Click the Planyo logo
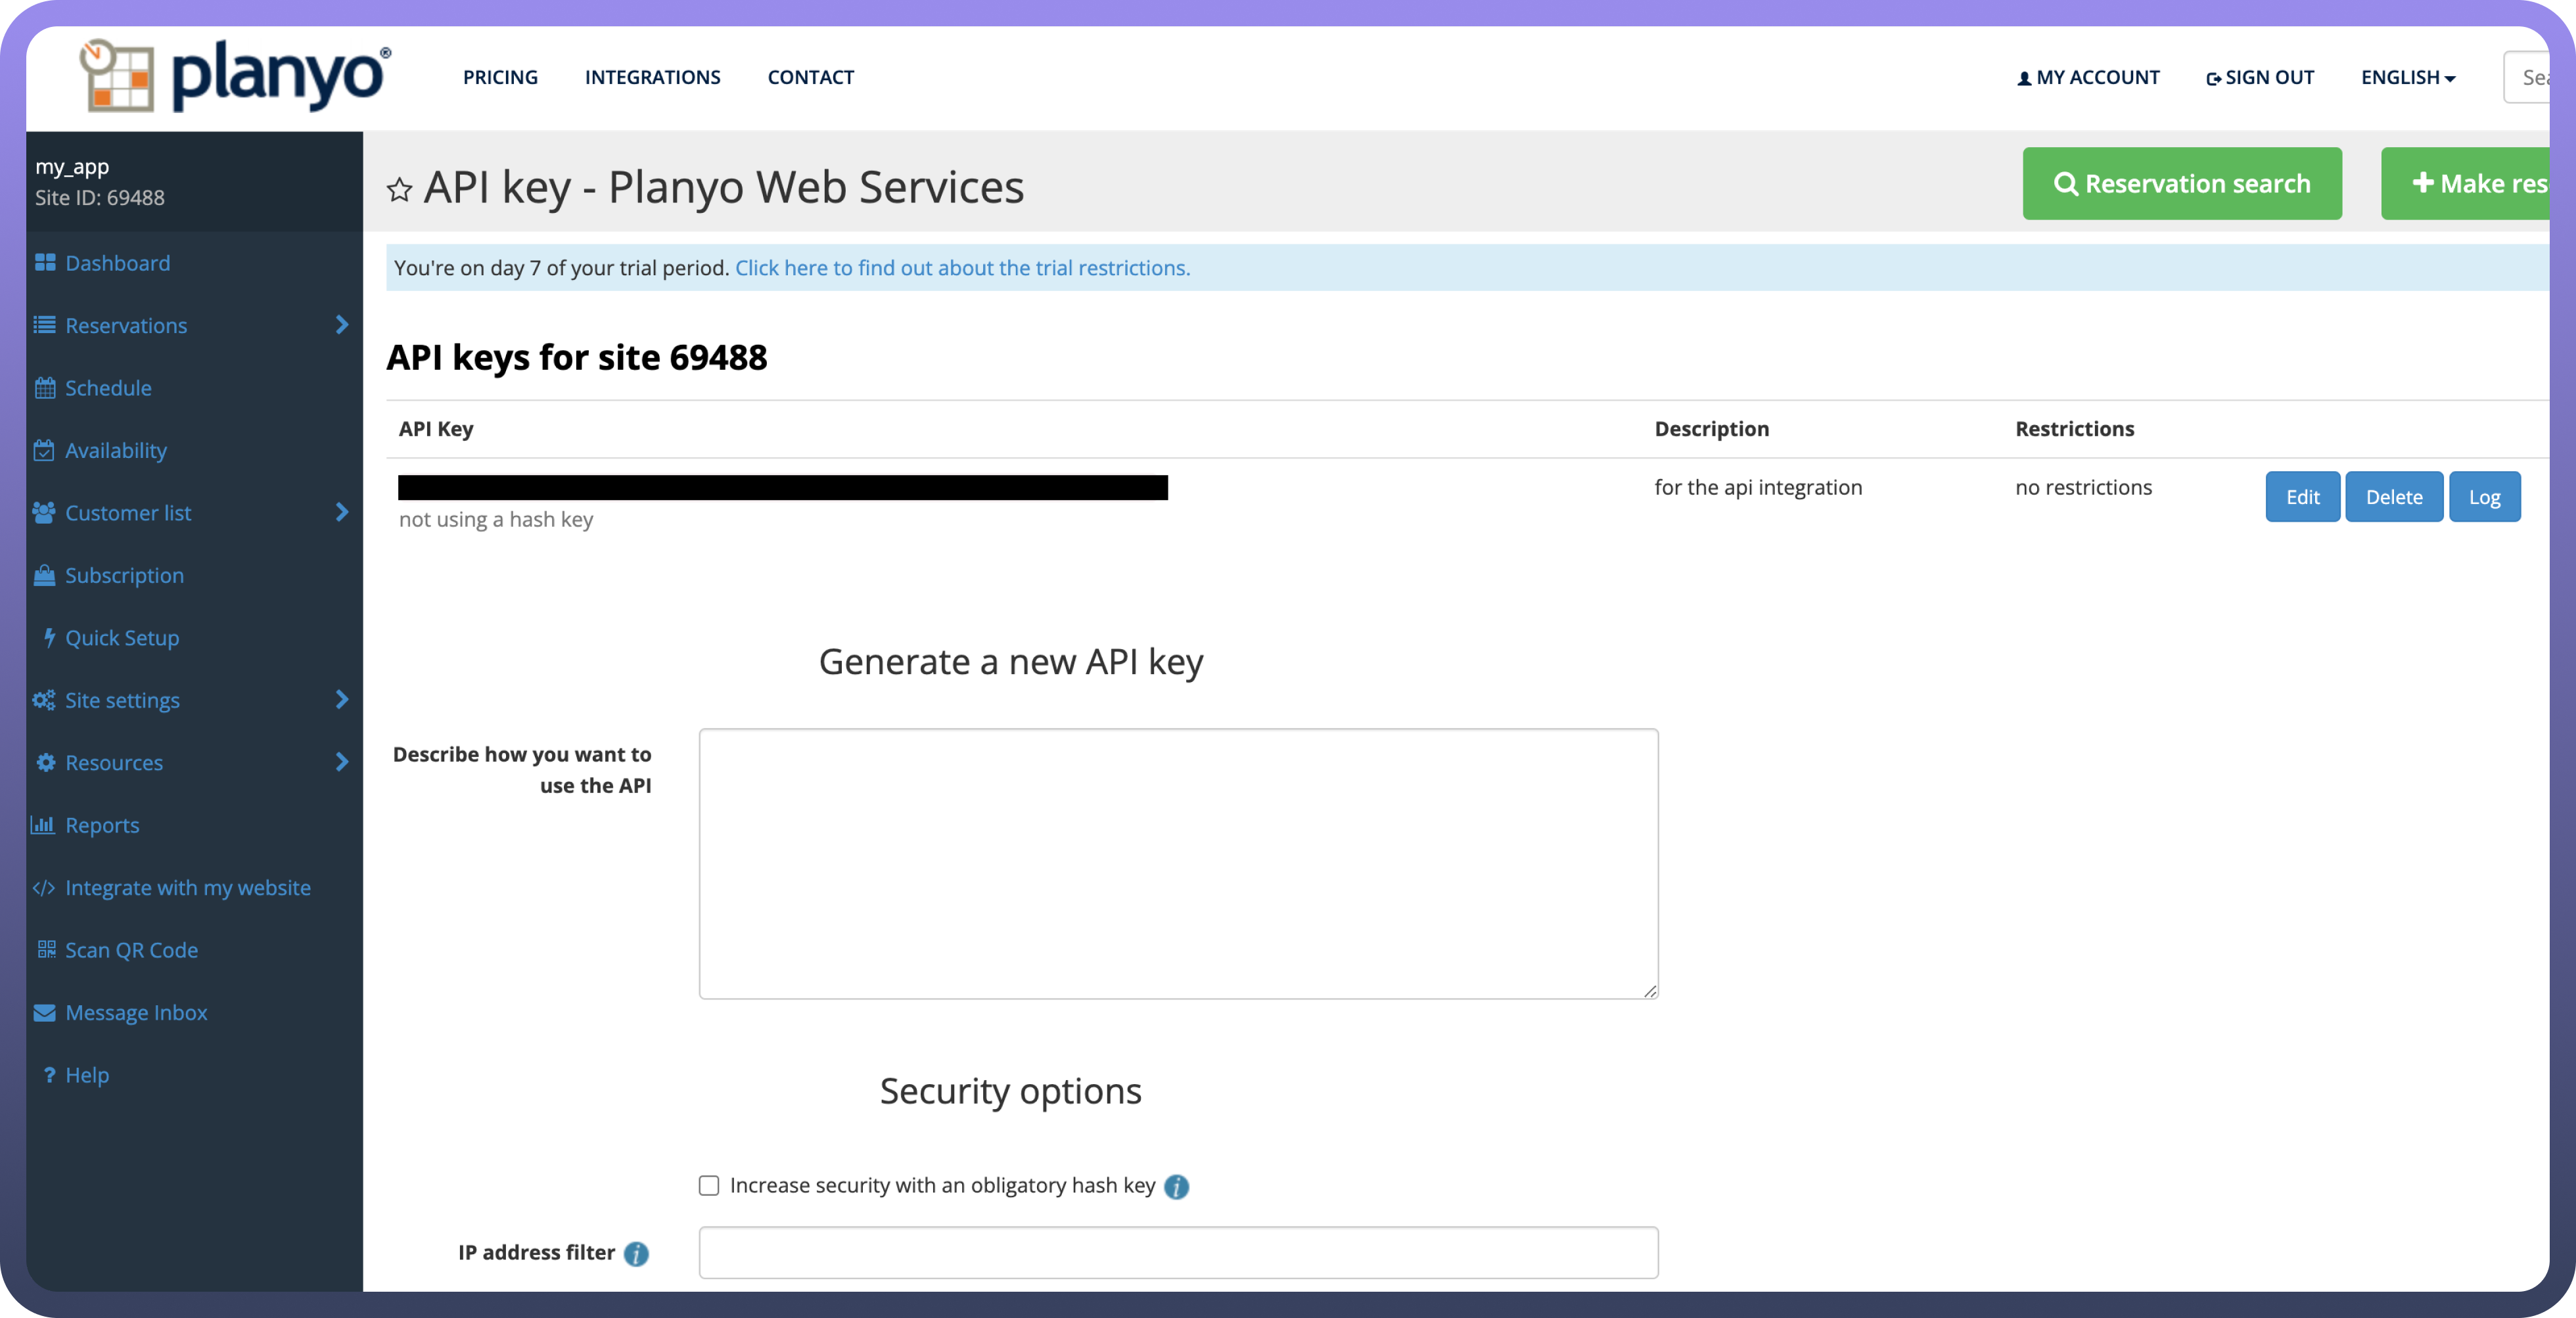This screenshot has width=2576, height=1318. click(x=236, y=77)
